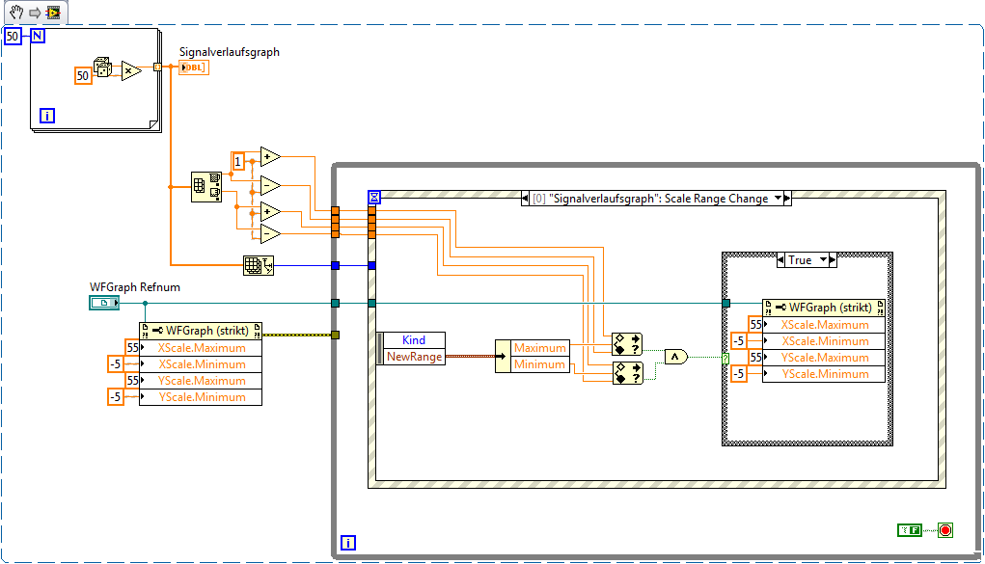This screenshot has width=985, height=564.
Task: Click the random number dice node
Action: [102, 67]
